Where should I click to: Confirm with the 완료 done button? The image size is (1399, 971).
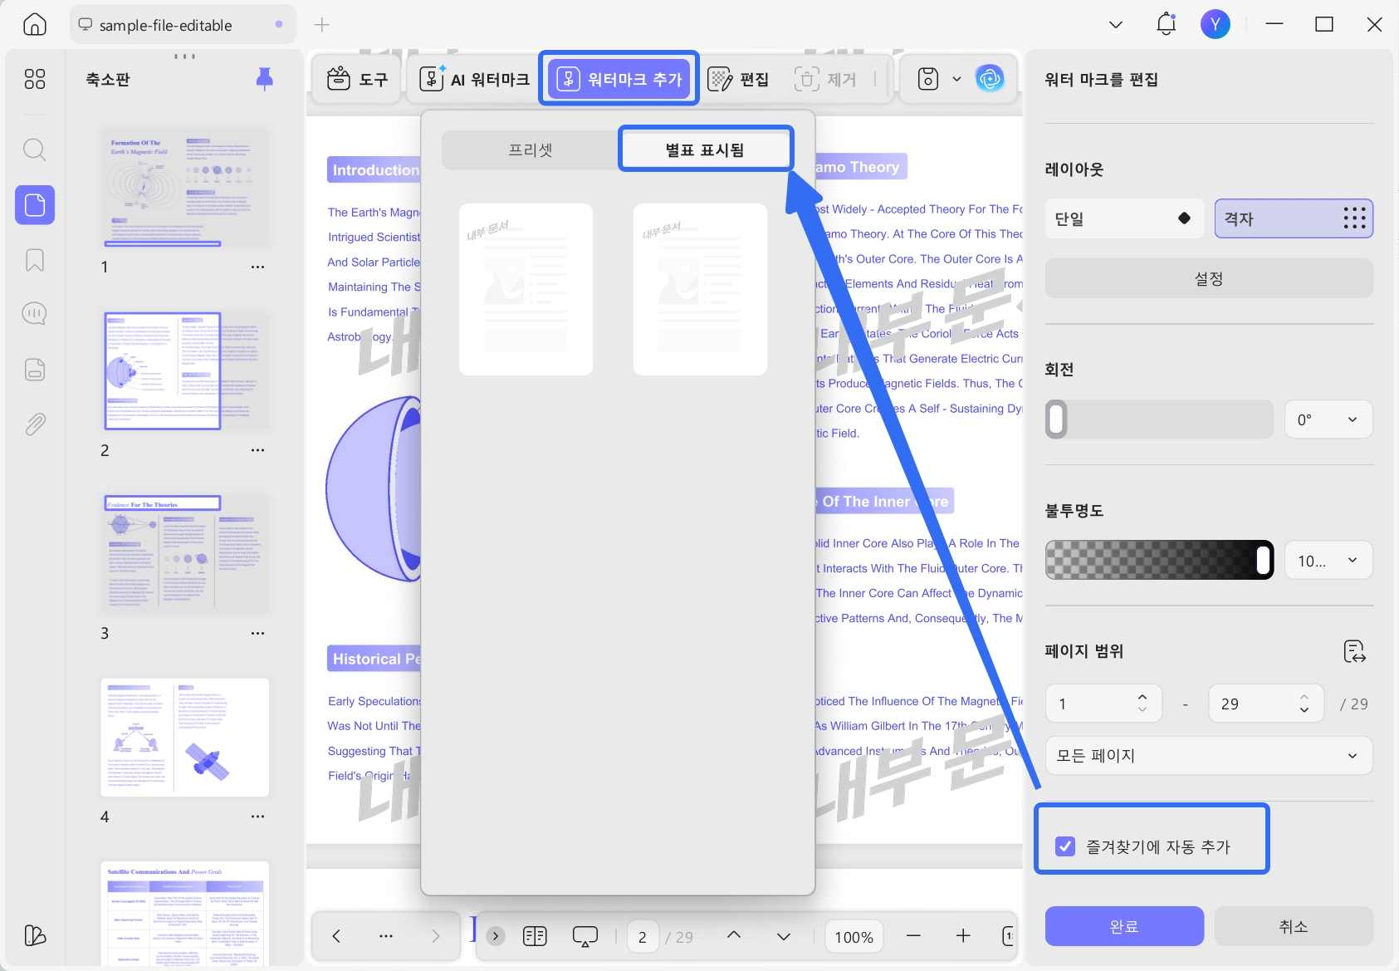pos(1124,926)
